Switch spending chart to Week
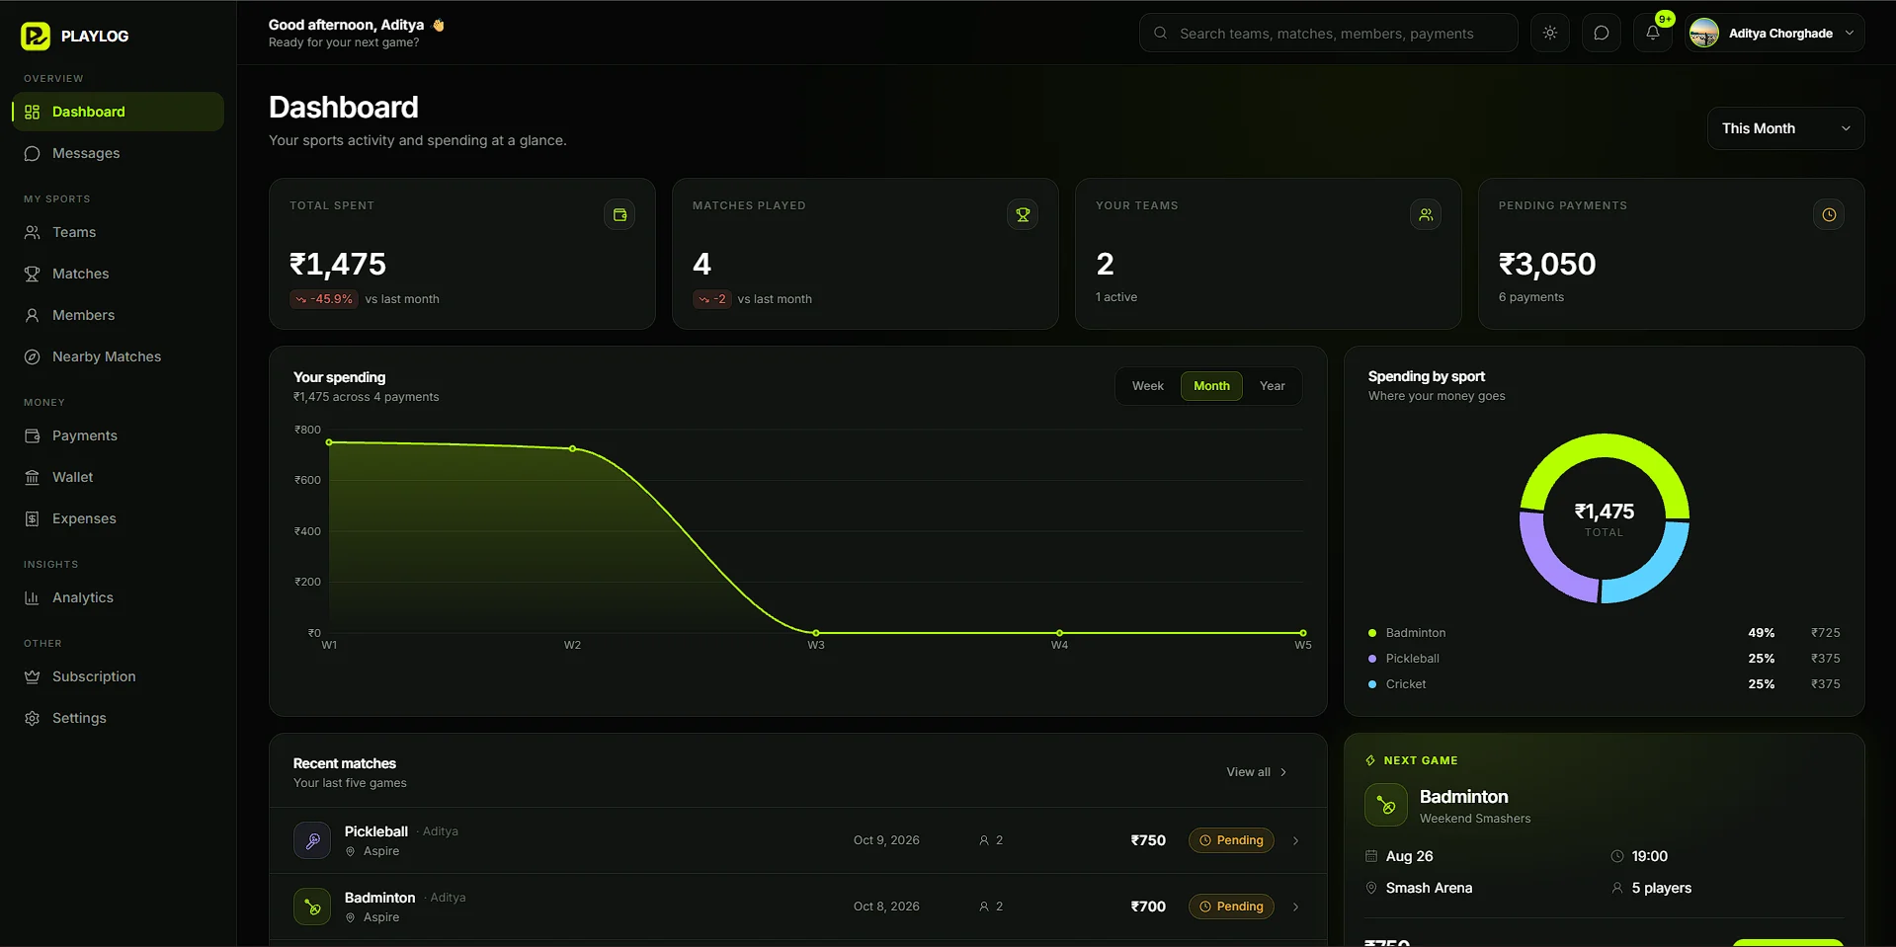1896x947 pixels. [1148, 386]
